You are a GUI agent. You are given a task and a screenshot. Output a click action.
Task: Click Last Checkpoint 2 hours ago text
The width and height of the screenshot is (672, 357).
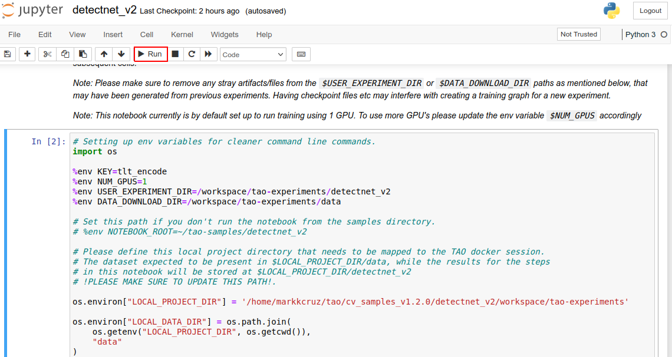(x=189, y=11)
